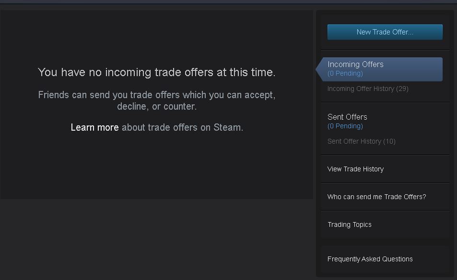Click the 'Friends can send you trade offers' text
The height and width of the screenshot is (280, 457).
click(x=157, y=95)
